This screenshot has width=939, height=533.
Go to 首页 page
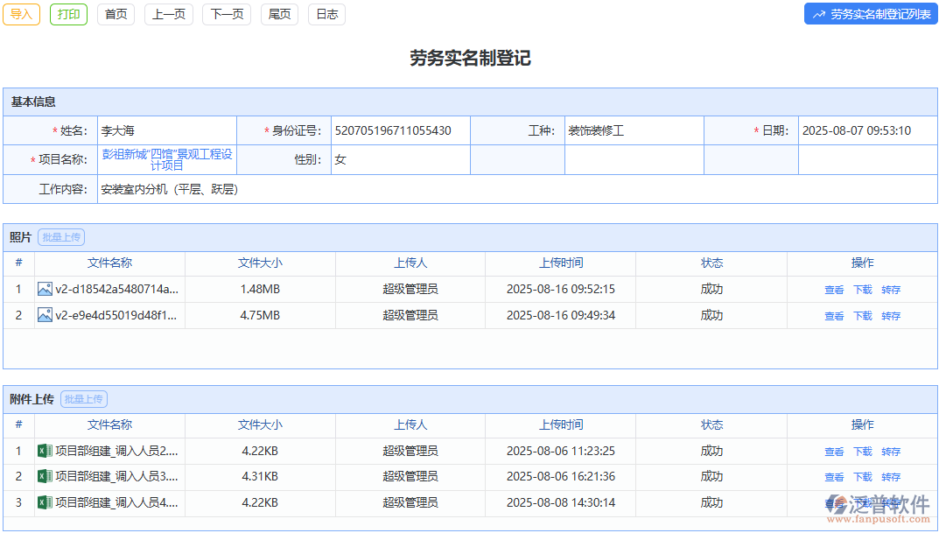click(x=116, y=14)
